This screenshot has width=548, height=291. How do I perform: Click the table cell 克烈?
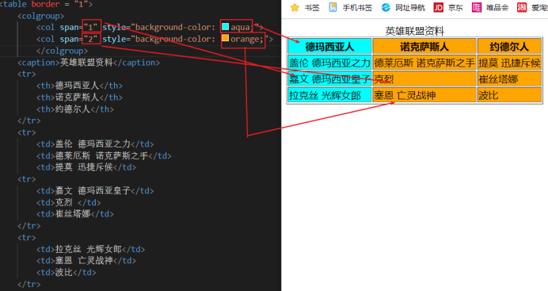424,79
